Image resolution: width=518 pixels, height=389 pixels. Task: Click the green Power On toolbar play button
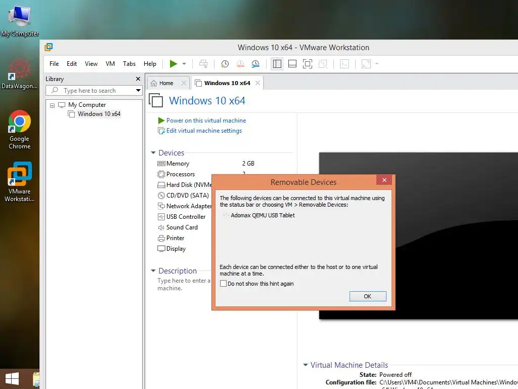[x=173, y=63]
